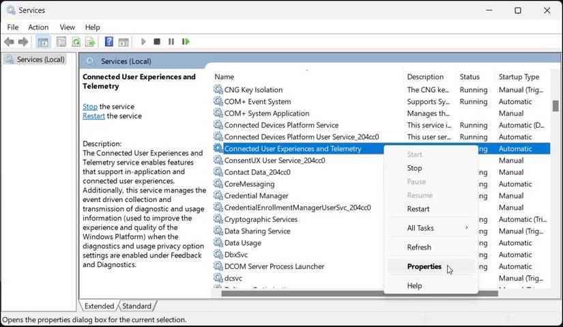Click the blue Help toolbar icon
Viewport: 563px width, 327px height.
tap(109, 42)
